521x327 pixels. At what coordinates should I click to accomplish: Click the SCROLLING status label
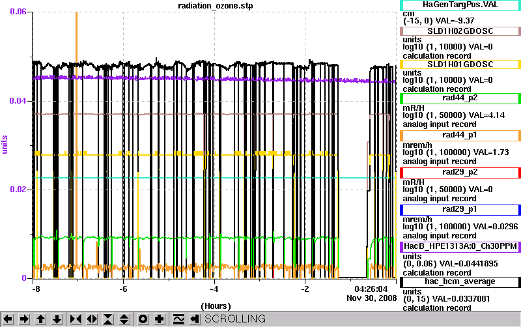235,319
